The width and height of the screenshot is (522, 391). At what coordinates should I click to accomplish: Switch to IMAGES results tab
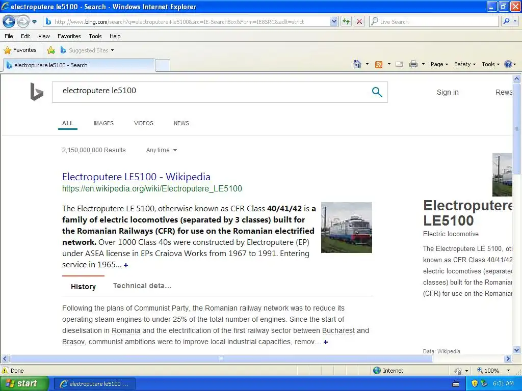[103, 123]
